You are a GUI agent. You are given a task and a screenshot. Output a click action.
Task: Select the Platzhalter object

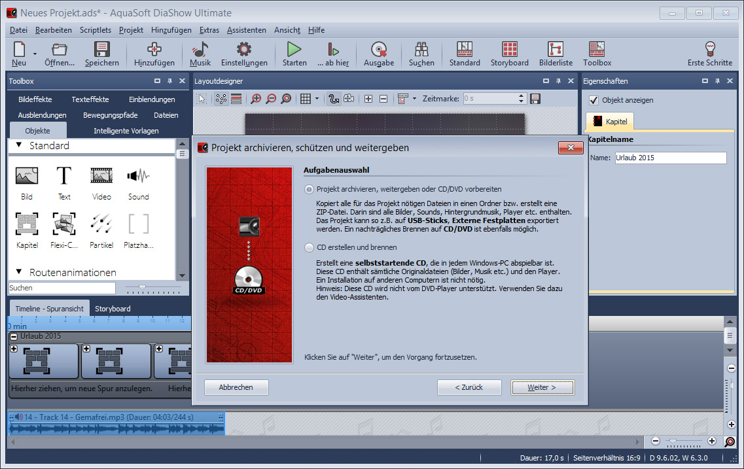(139, 232)
